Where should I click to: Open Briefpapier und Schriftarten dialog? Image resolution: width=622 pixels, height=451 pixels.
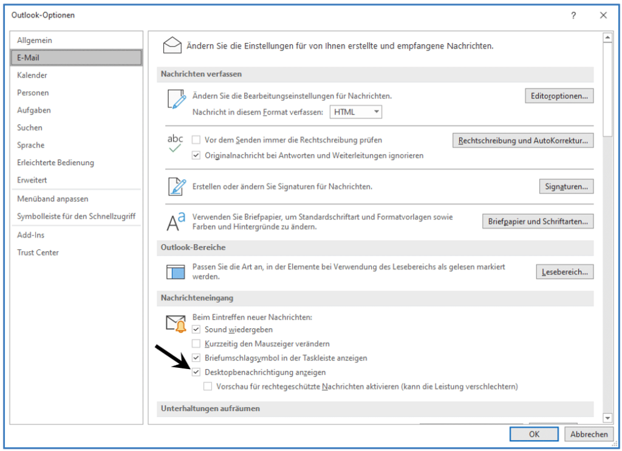pos(538,222)
